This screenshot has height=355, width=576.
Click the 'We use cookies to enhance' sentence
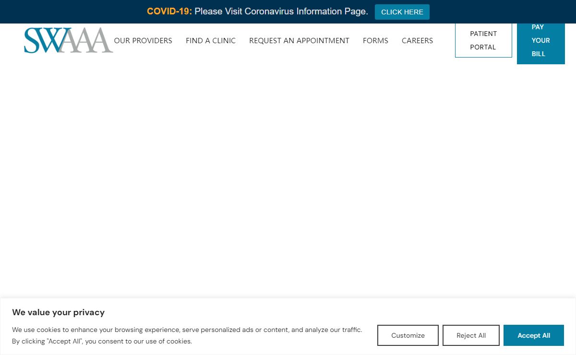point(187,330)
